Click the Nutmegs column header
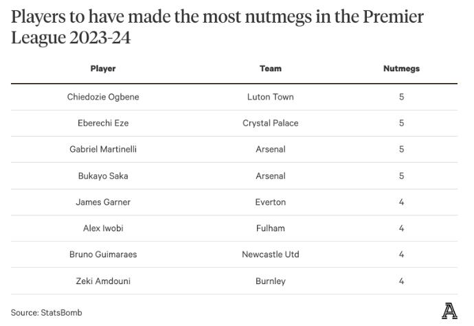 [x=401, y=69]
